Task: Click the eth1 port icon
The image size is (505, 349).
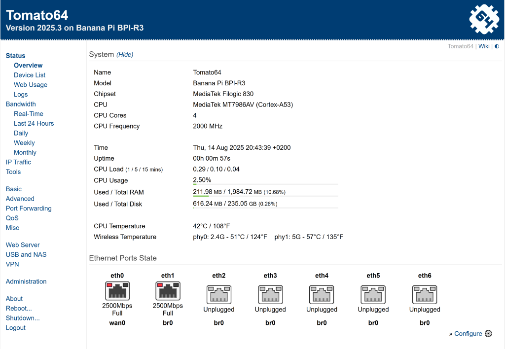Action: point(168,291)
